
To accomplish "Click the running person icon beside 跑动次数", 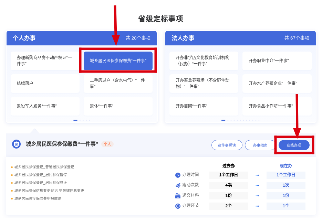I will pos(178,185).
